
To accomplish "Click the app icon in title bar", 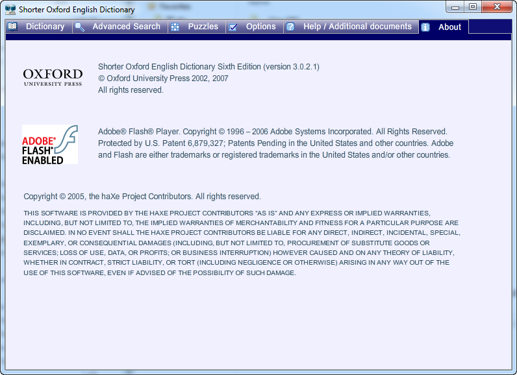I will 10,10.
